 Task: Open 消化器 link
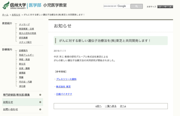tap(22, 86)
